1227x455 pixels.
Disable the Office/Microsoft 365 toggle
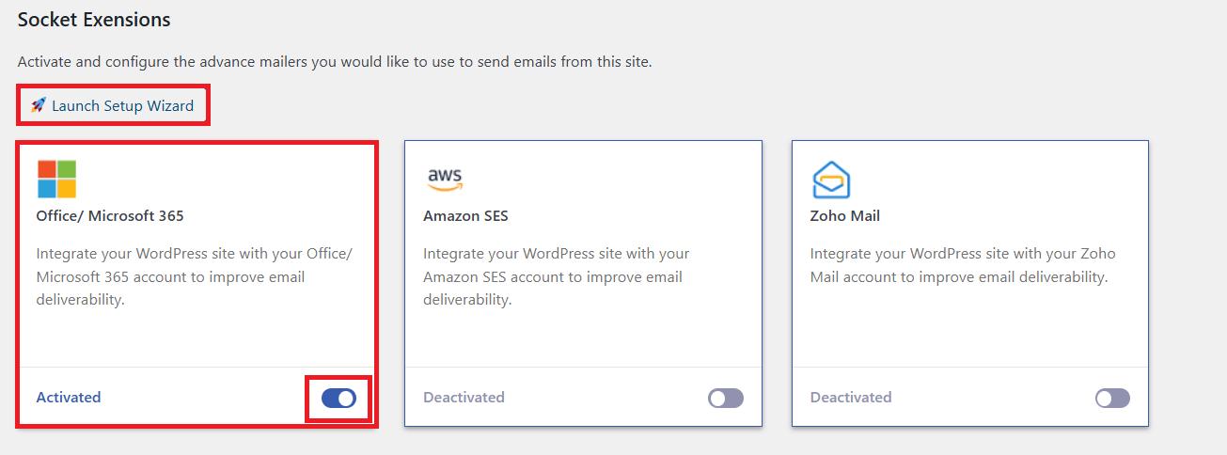(338, 399)
